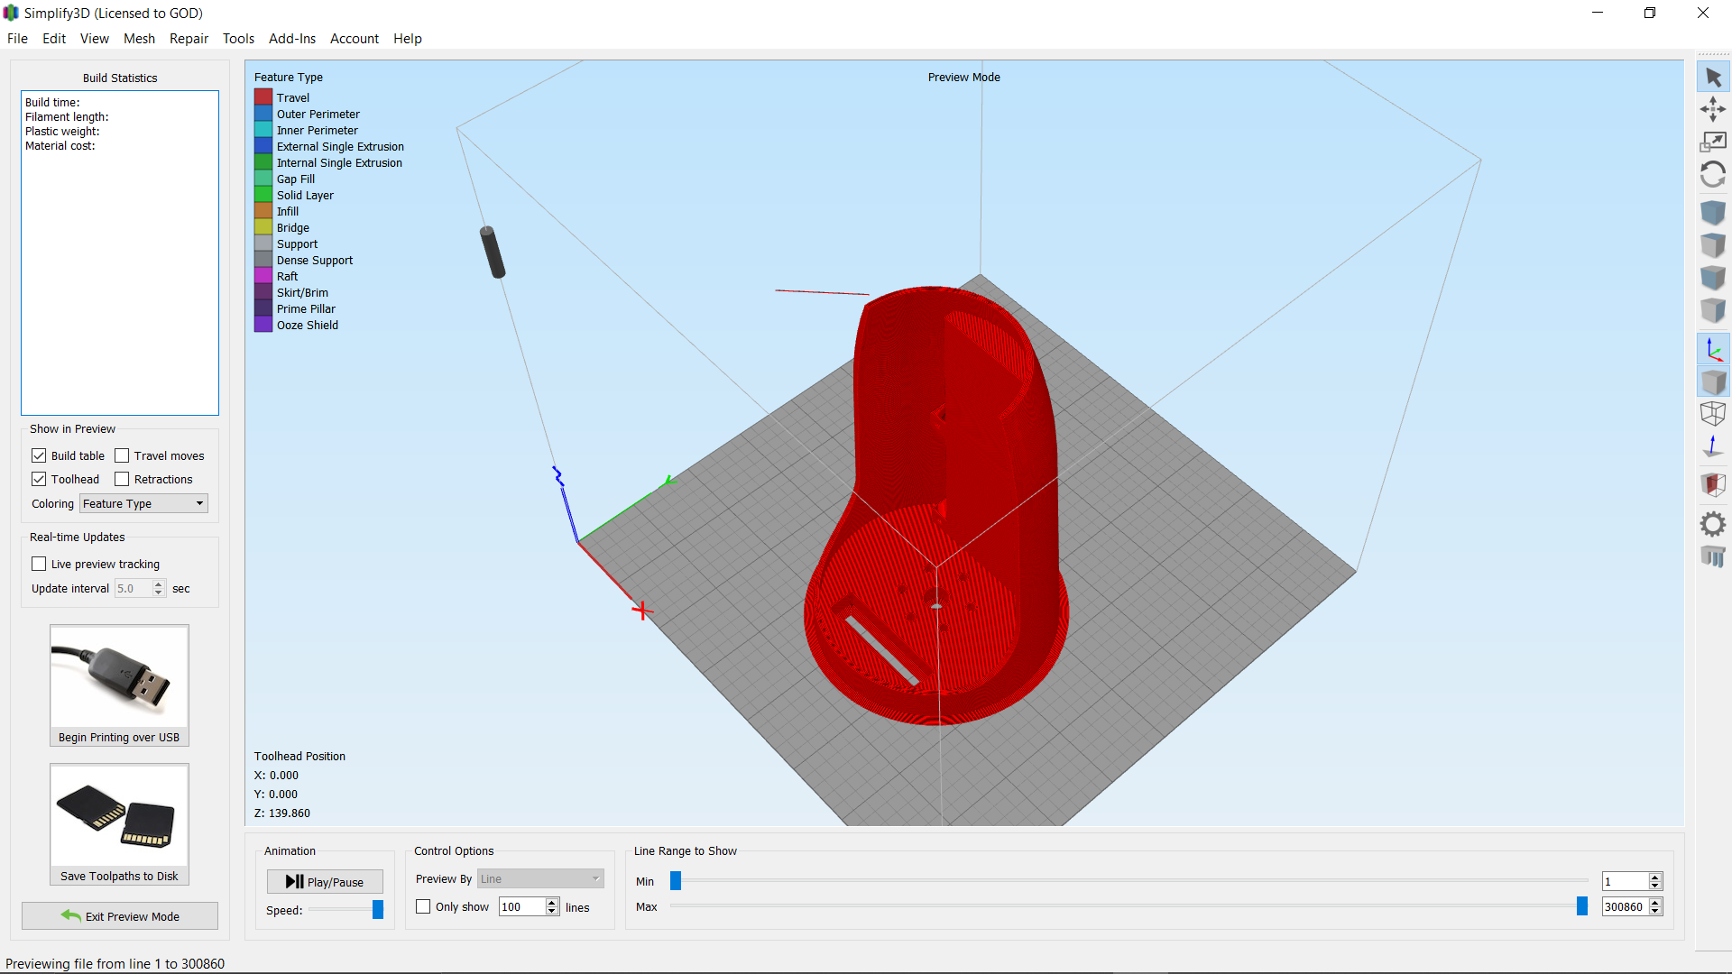The width and height of the screenshot is (1732, 974).
Task: Enable Travel moves in preview
Action: tap(123, 455)
